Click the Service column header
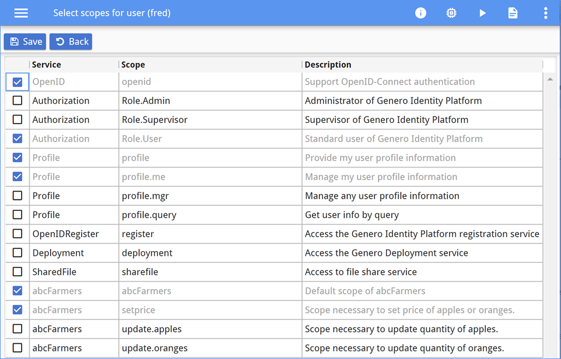The width and height of the screenshot is (561, 359). tap(47, 64)
